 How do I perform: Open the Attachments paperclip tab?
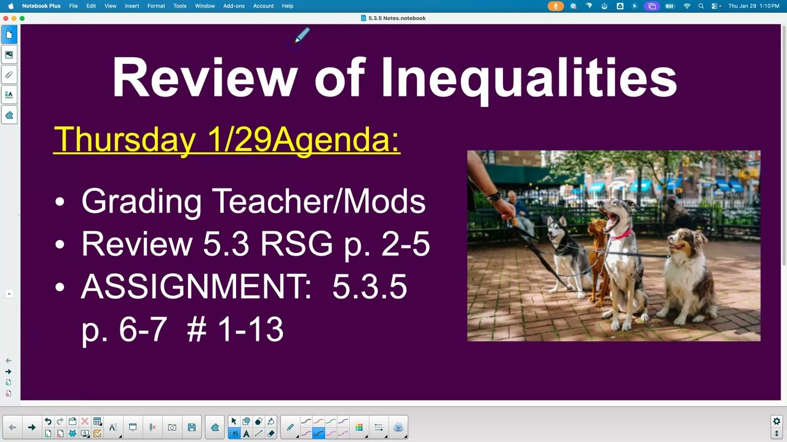coord(9,75)
